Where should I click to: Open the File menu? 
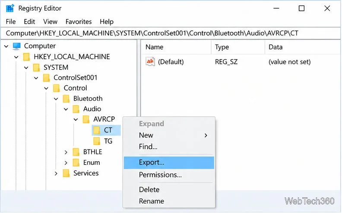tap(11, 22)
